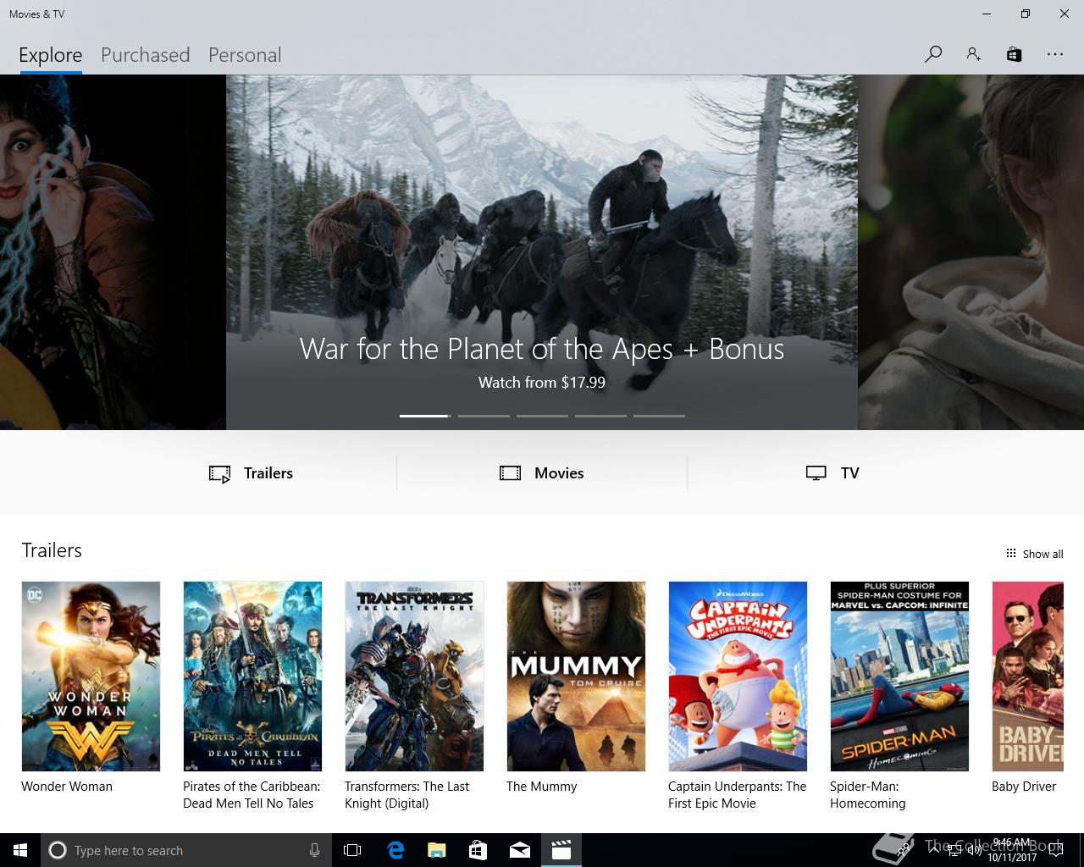Open the Store icon in taskbar

click(x=478, y=850)
